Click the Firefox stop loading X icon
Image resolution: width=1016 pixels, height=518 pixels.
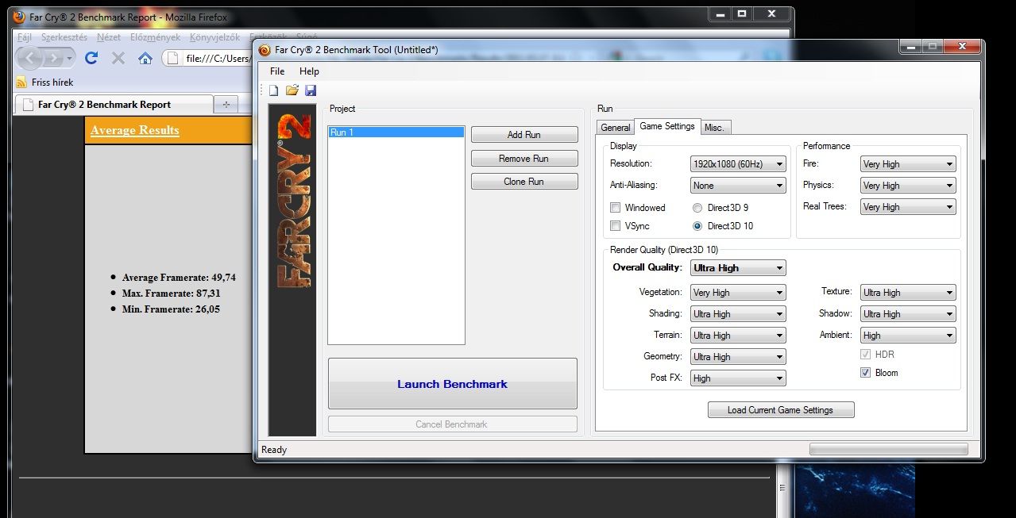click(x=118, y=58)
